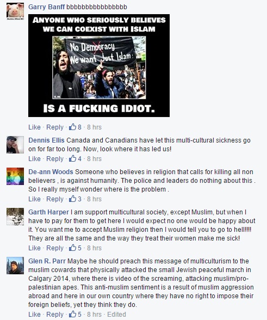267x320 pixels.
Task: Reply to Dennis Ellis's comment
Action: point(55,158)
